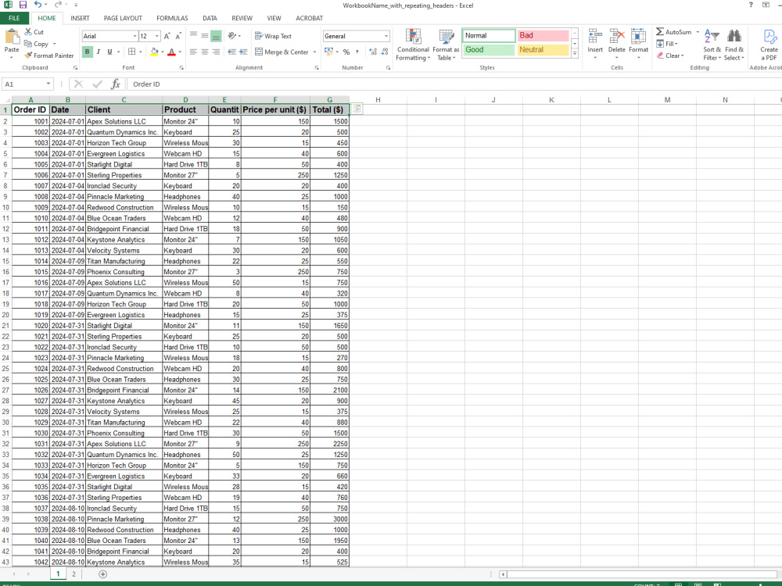Toggle Wrap Text

point(273,36)
